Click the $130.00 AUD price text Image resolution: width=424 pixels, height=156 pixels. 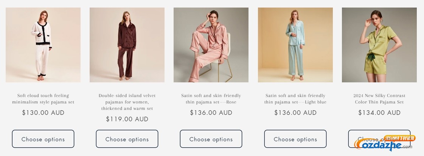(x=43, y=113)
